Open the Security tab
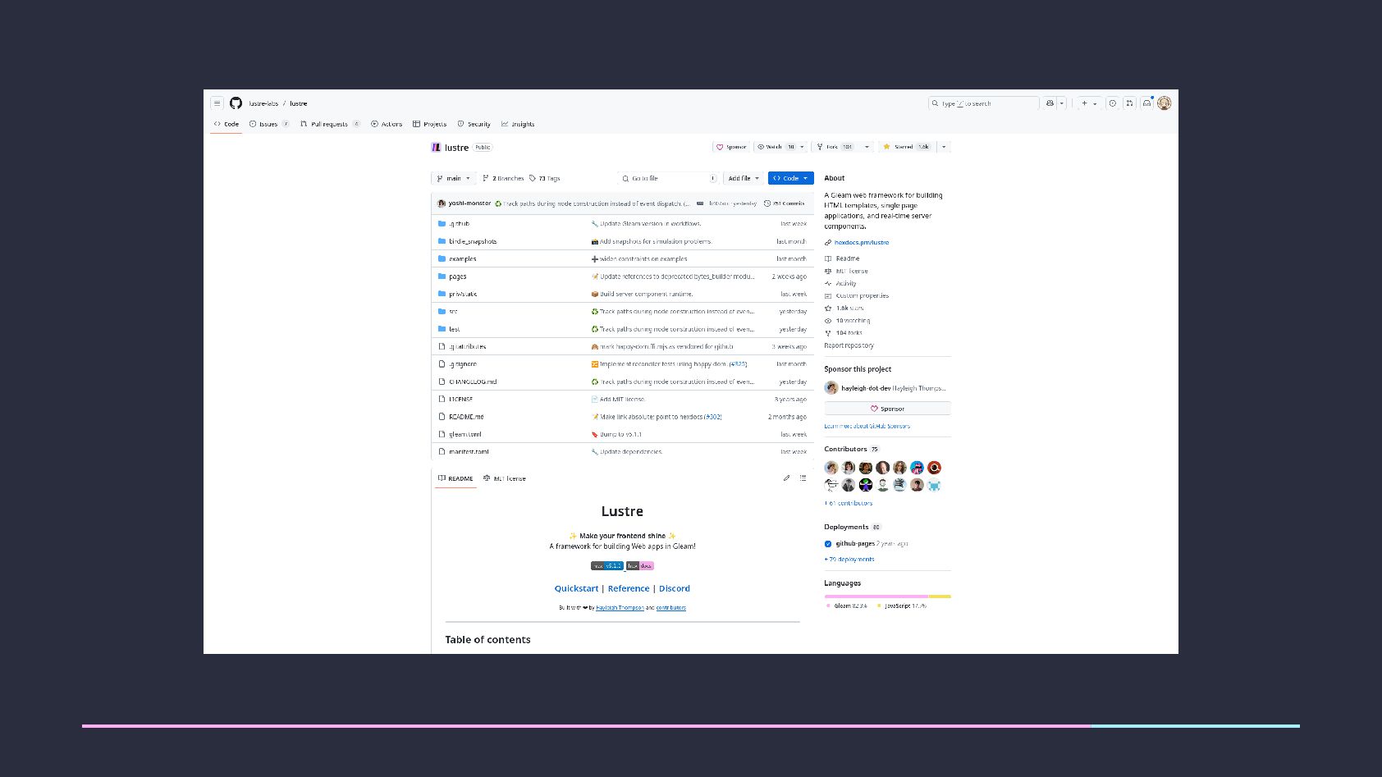This screenshot has height=777, width=1382. [x=474, y=124]
